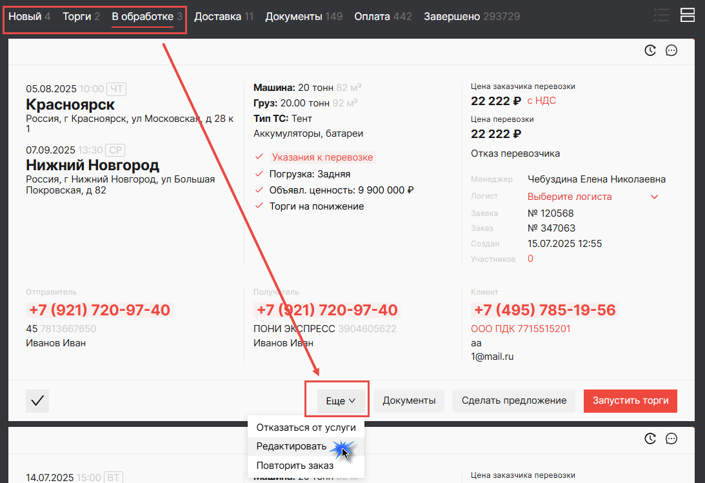The width and height of the screenshot is (705, 483).
Task: Click the Сделать предложение button
Action: tap(514, 400)
